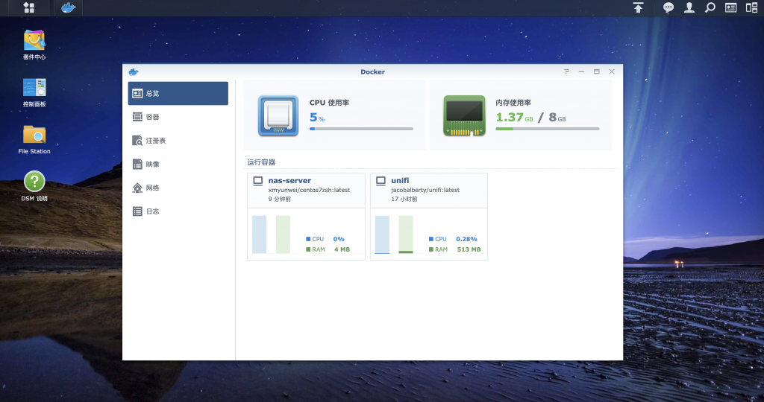The image size is (764, 402).
Task: Click the unifi 513 MB RAM value
Action: coord(469,249)
